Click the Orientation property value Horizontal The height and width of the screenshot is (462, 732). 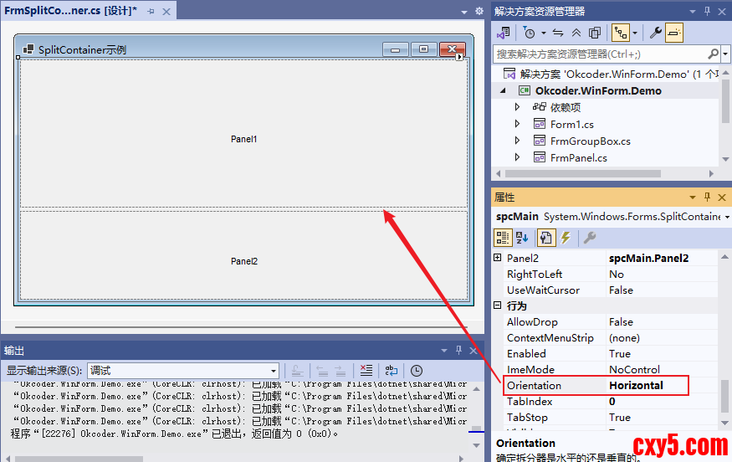(636, 386)
